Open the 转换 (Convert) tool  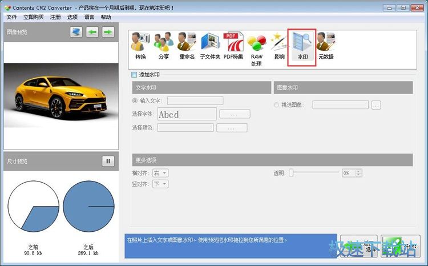tap(140, 46)
